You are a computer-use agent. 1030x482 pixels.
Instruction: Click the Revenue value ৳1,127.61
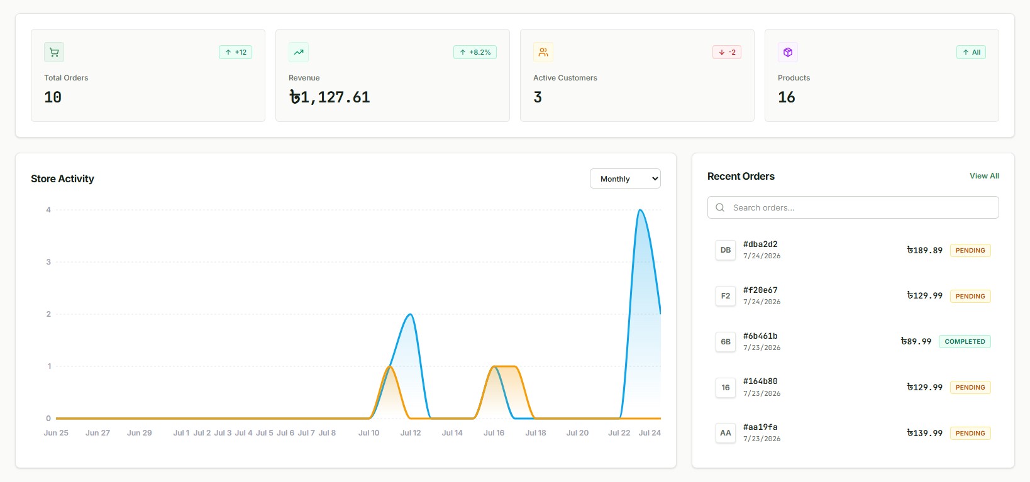click(329, 97)
